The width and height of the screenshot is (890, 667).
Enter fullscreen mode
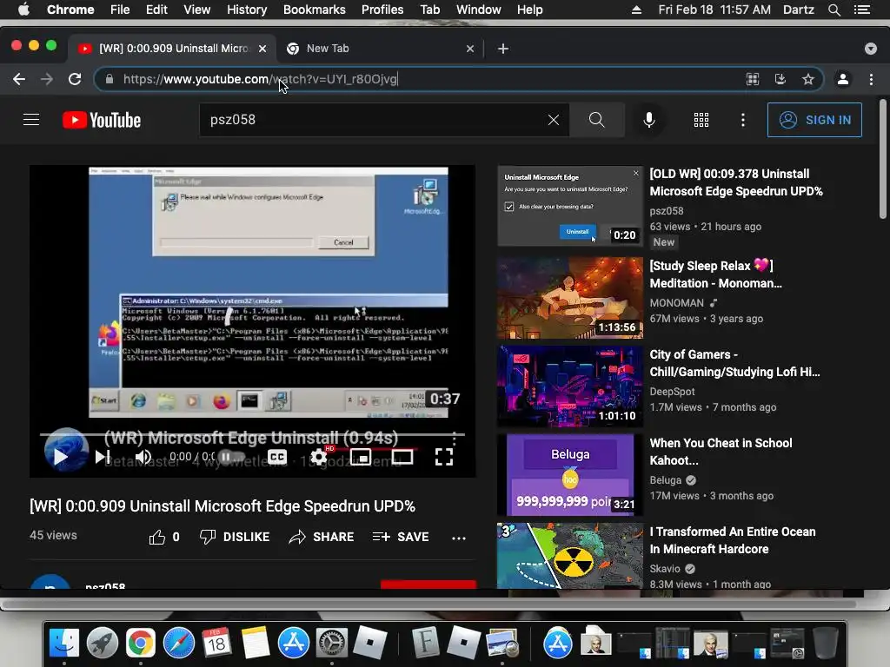(444, 457)
